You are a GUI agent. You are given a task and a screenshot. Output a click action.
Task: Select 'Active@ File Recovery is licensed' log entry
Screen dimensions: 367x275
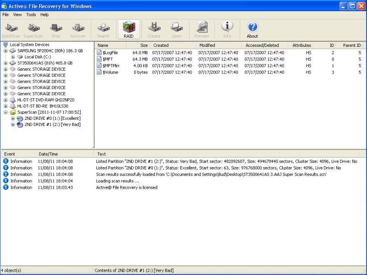(127, 188)
